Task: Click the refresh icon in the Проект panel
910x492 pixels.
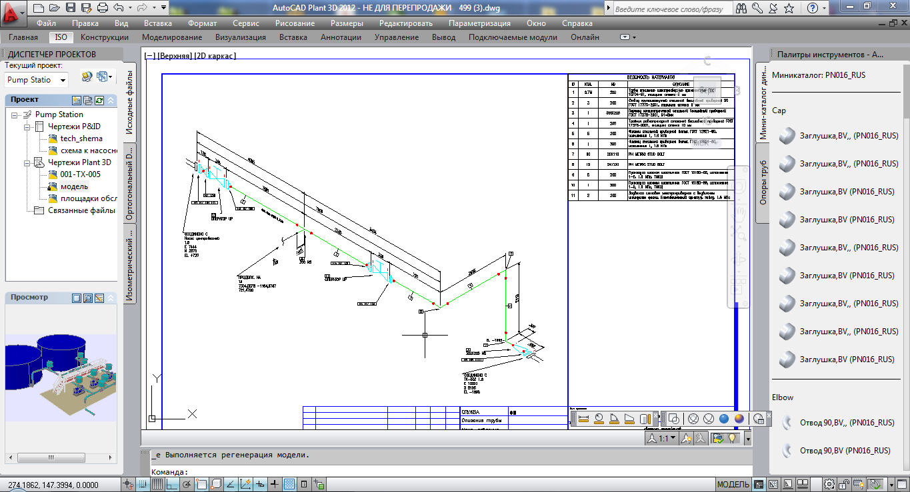Action: click(x=99, y=101)
